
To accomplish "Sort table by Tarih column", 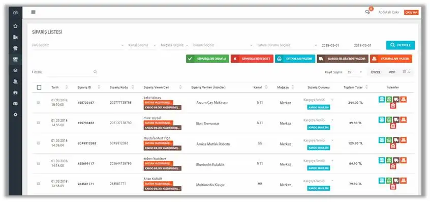I will click(67, 88).
